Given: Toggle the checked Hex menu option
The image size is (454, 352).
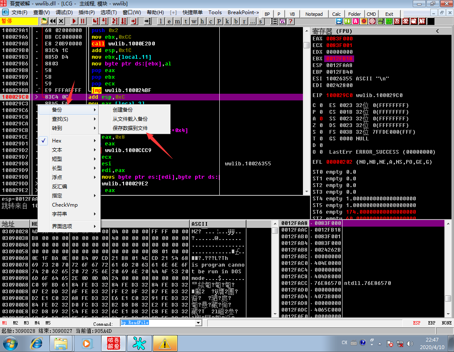Looking at the screenshot, I should point(69,141).
